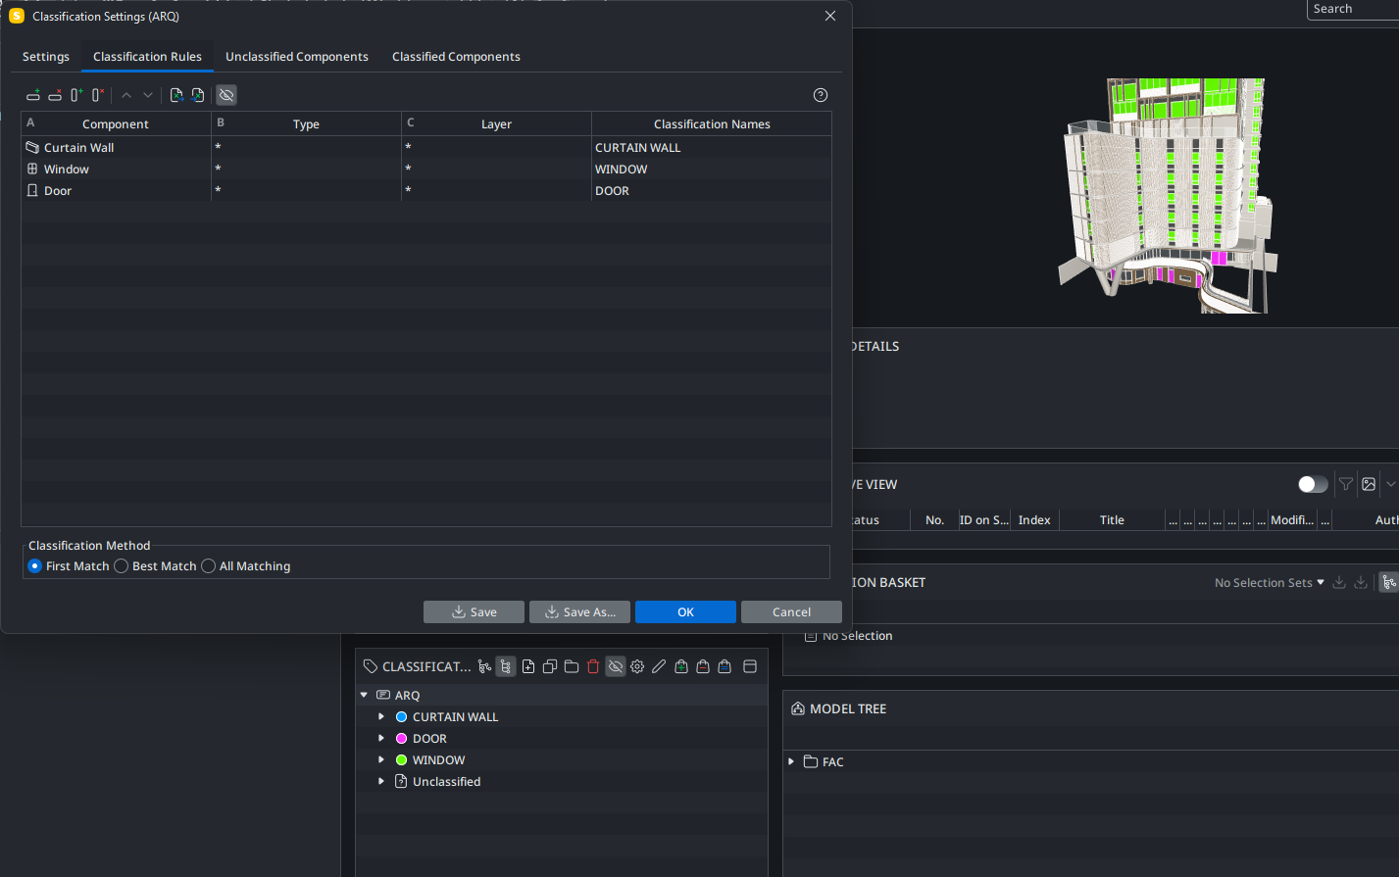The image size is (1399, 877).
Task: Click the Save As... button
Action: click(x=579, y=611)
